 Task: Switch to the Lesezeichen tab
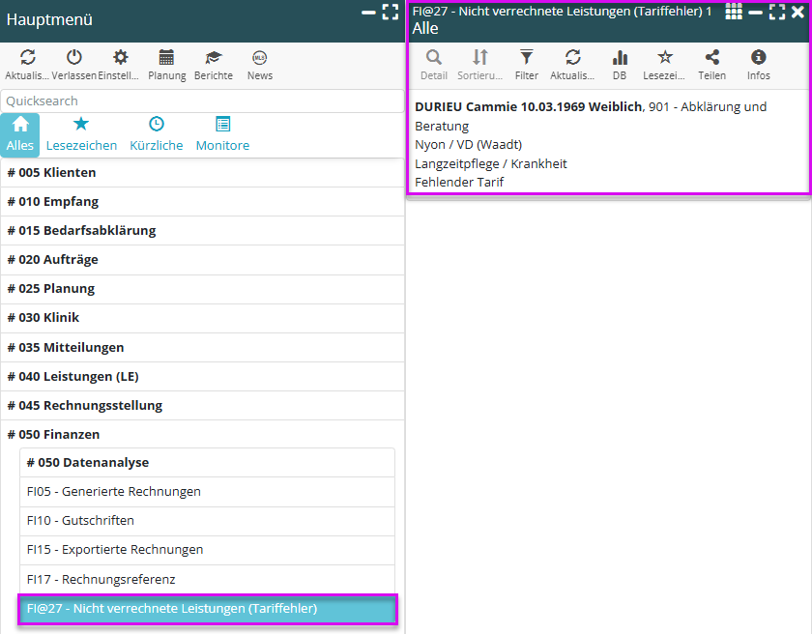click(81, 134)
